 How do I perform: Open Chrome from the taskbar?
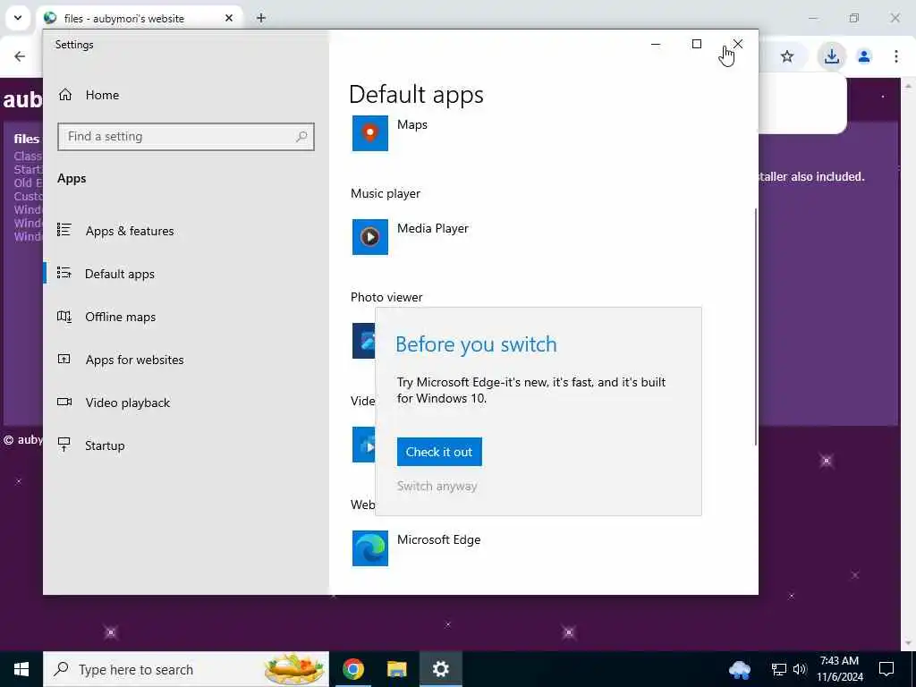click(x=352, y=669)
